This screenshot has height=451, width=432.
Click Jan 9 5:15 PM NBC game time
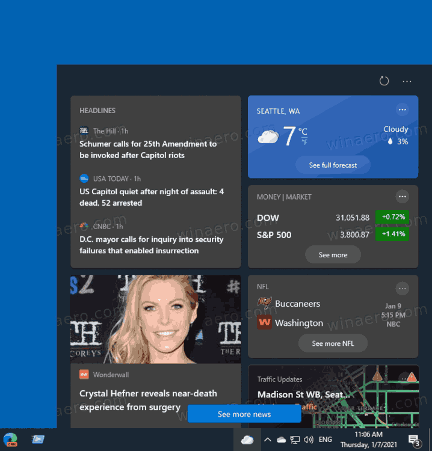point(393,315)
